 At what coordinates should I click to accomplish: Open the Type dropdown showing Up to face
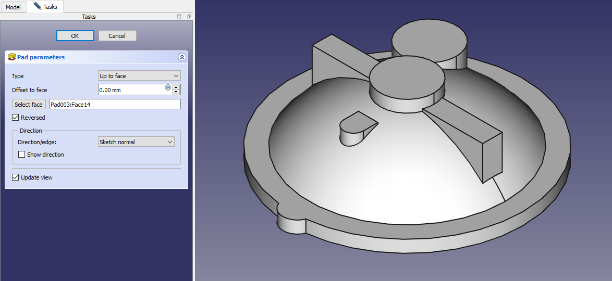tap(139, 76)
